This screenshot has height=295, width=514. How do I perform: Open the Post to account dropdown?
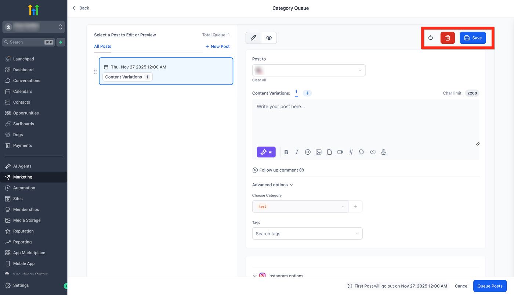309,71
